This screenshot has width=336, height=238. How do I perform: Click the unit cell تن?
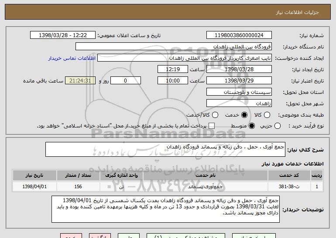[121, 186]
